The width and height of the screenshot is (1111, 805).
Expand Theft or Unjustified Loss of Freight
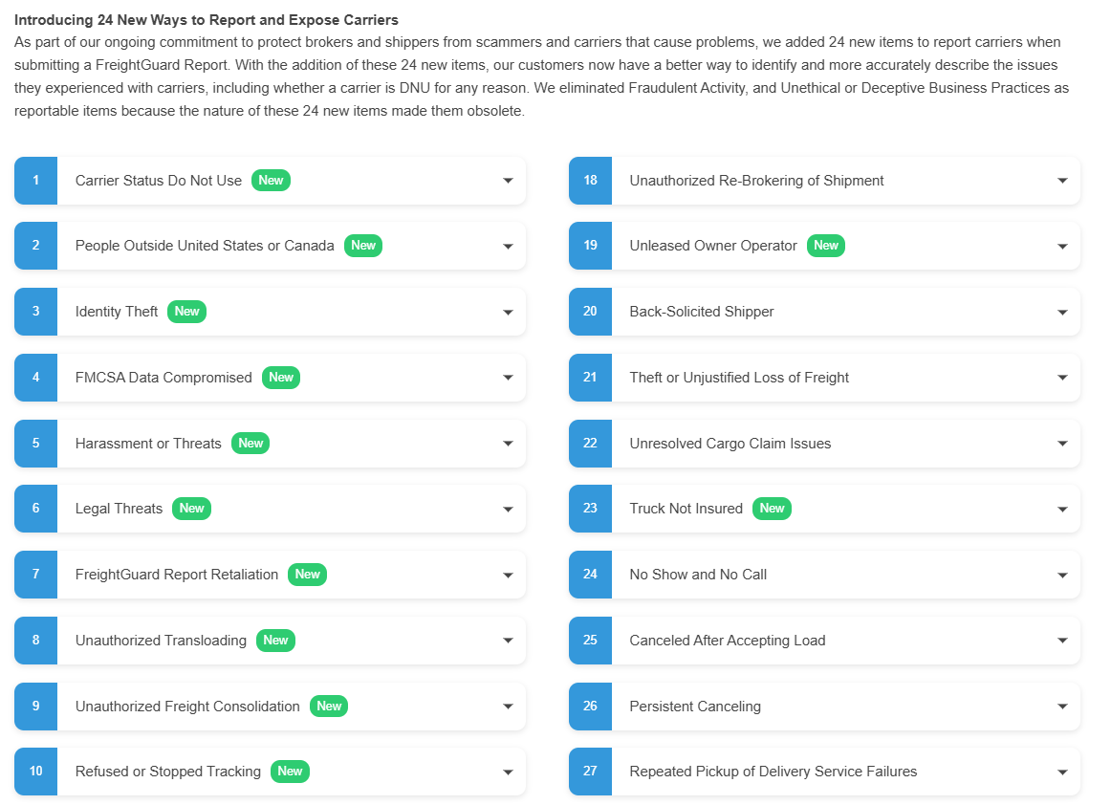(1062, 378)
